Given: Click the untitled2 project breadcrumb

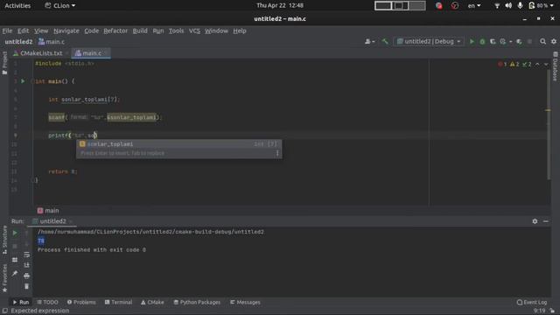Looking at the screenshot, I should [x=18, y=42].
